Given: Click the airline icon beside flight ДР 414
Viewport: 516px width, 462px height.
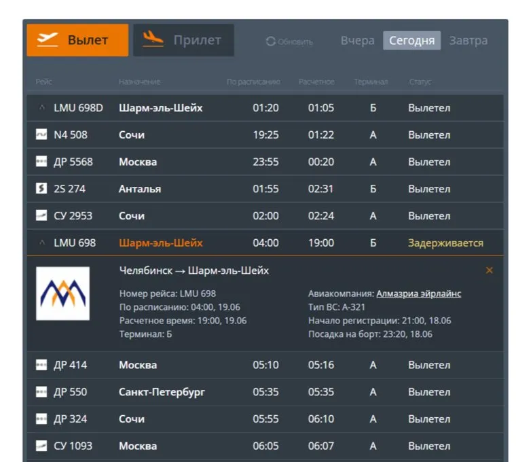Looking at the screenshot, I should tap(41, 365).
